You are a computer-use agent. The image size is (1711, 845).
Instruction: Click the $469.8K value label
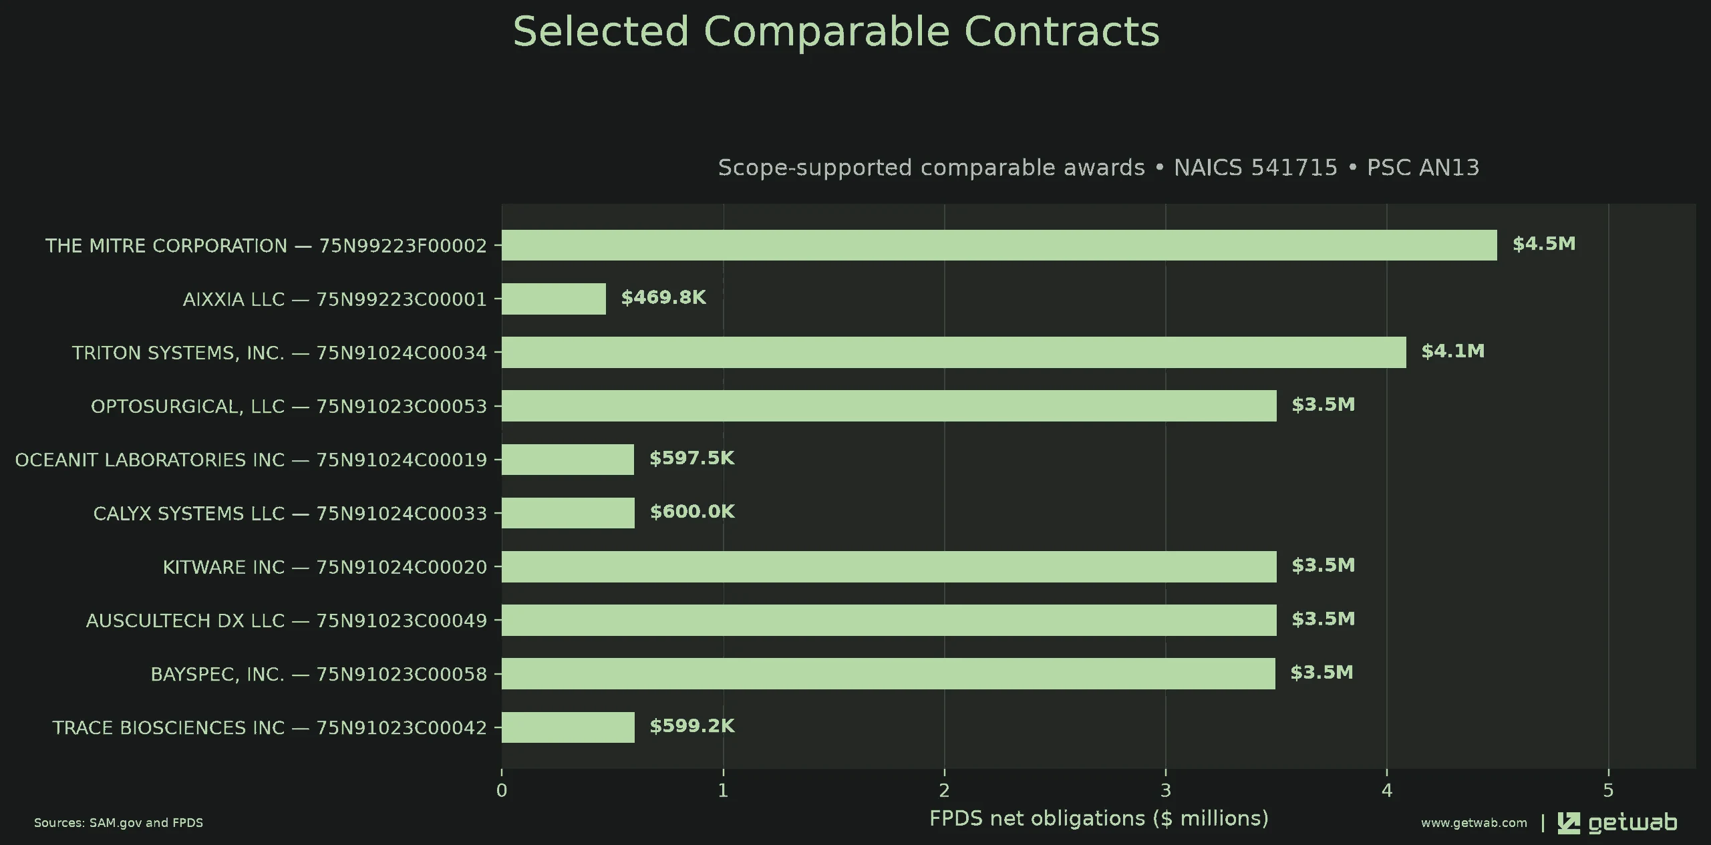pyautogui.click(x=663, y=297)
